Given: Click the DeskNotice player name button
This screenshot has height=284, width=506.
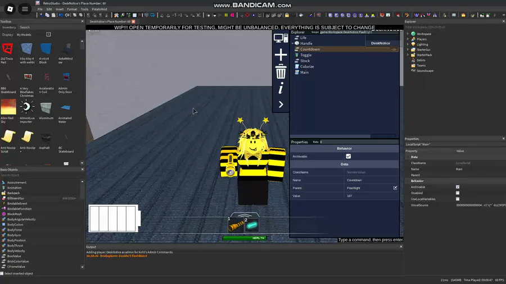Looking at the screenshot, I should (x=381, y=43).
